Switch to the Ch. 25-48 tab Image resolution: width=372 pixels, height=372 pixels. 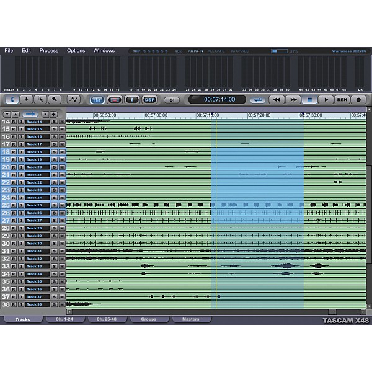click(x=107, y=319)
